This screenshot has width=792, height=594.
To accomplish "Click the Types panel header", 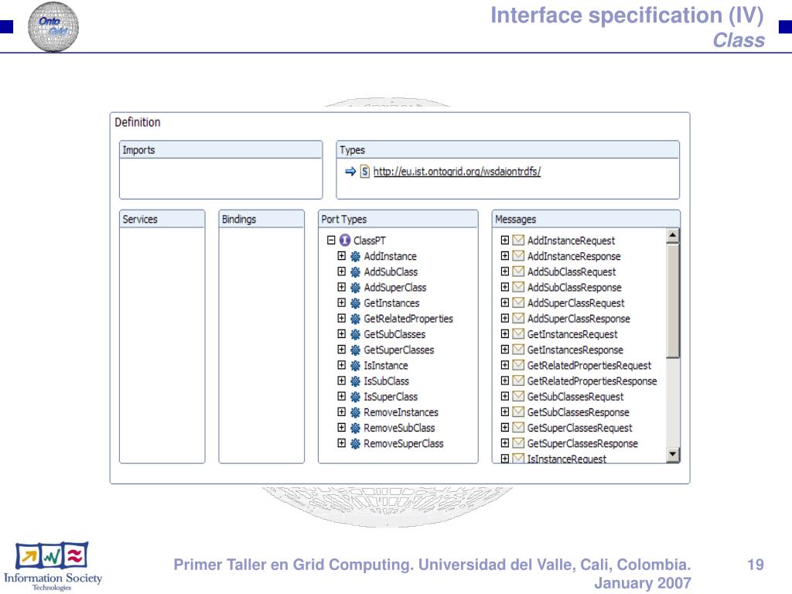I will coord(507,150).
